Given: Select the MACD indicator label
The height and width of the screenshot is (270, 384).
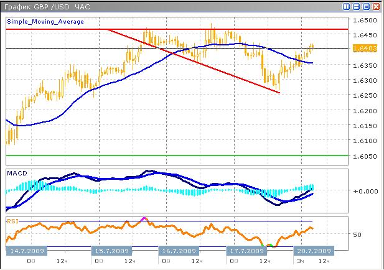Looking at the screenshot, I should 15,172.
